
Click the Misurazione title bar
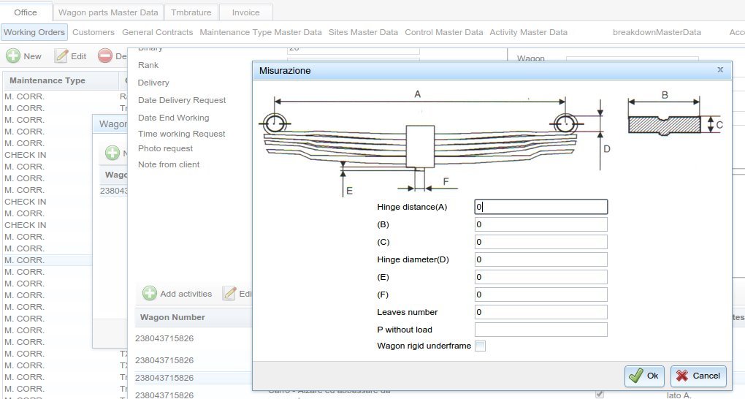point(492,70)
